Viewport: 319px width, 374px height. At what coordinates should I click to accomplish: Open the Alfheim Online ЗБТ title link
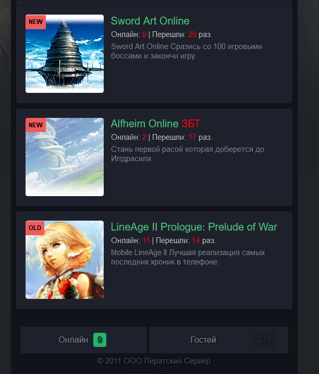[x=155, y=124]
